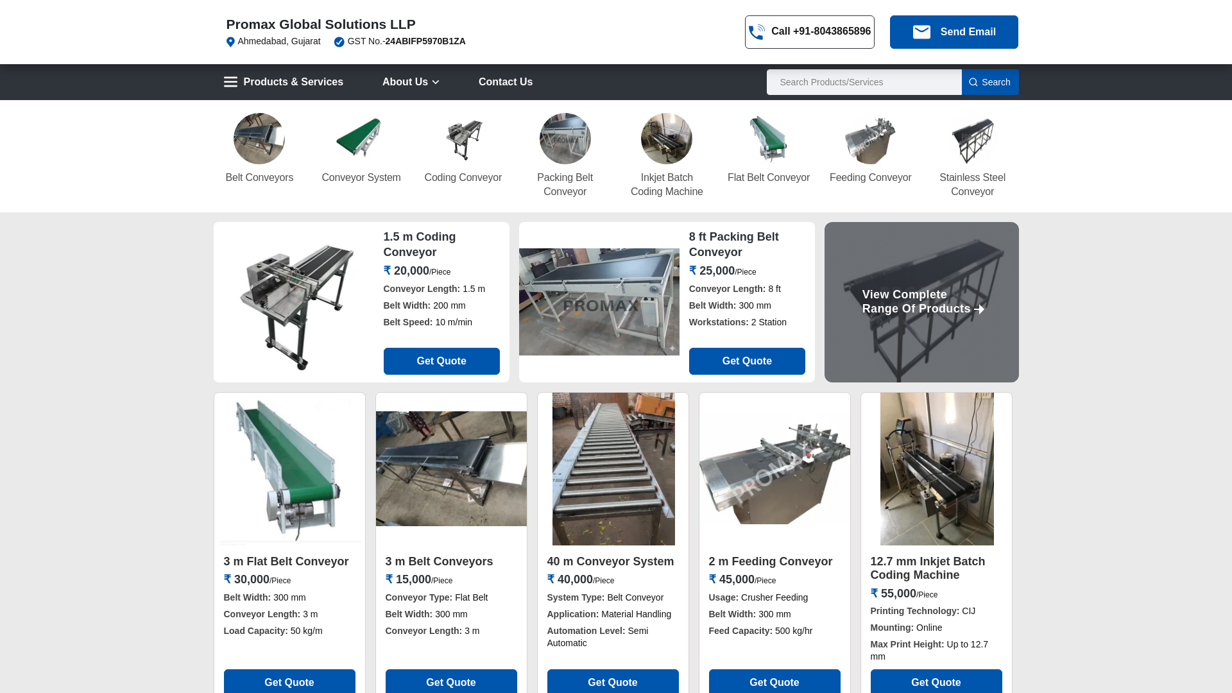
Task: Click the ₹ 55,000 price text
Action: tap(893, 594)
